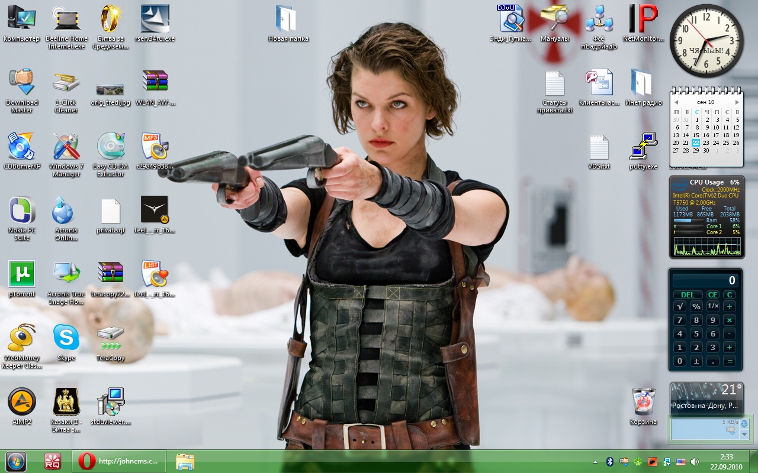Image resolution: width=758 pixels, height=473 pixels.
Task: Click the percent key on the calculator
Action: pos(696,306)
